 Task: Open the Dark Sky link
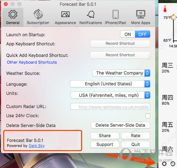pyautogui.click(x=37, y=146)
